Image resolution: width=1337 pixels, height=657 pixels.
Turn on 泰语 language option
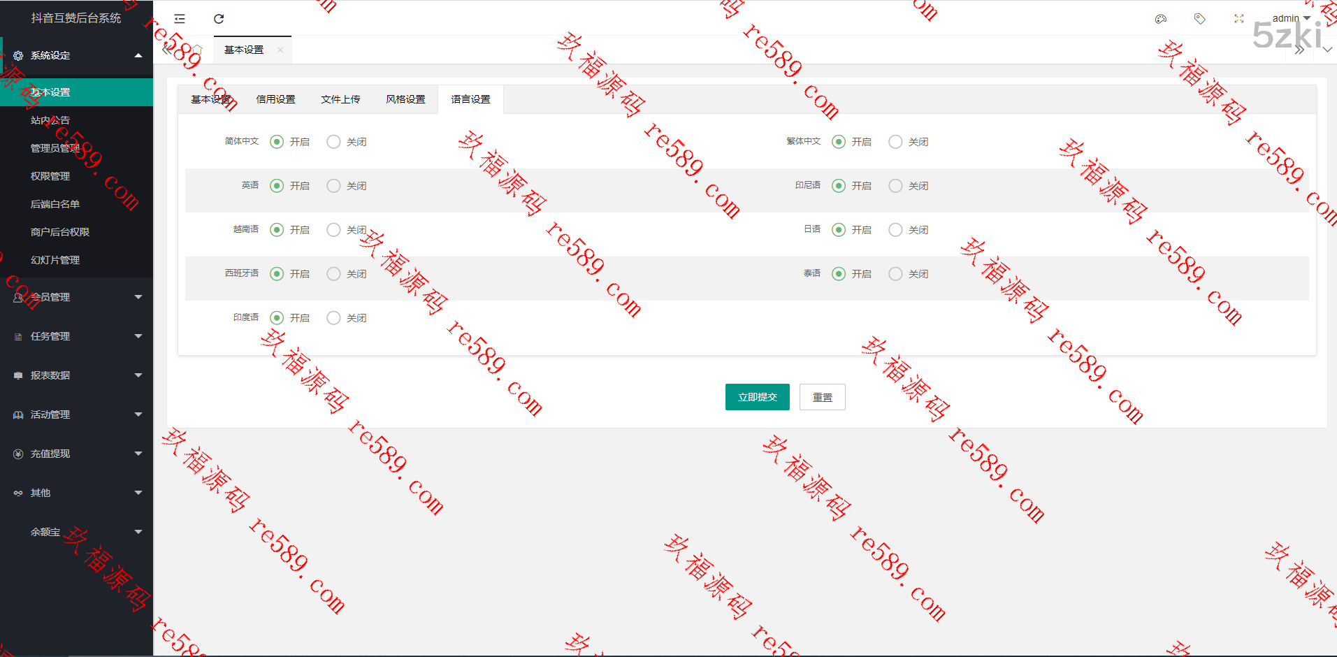point(839,274)
